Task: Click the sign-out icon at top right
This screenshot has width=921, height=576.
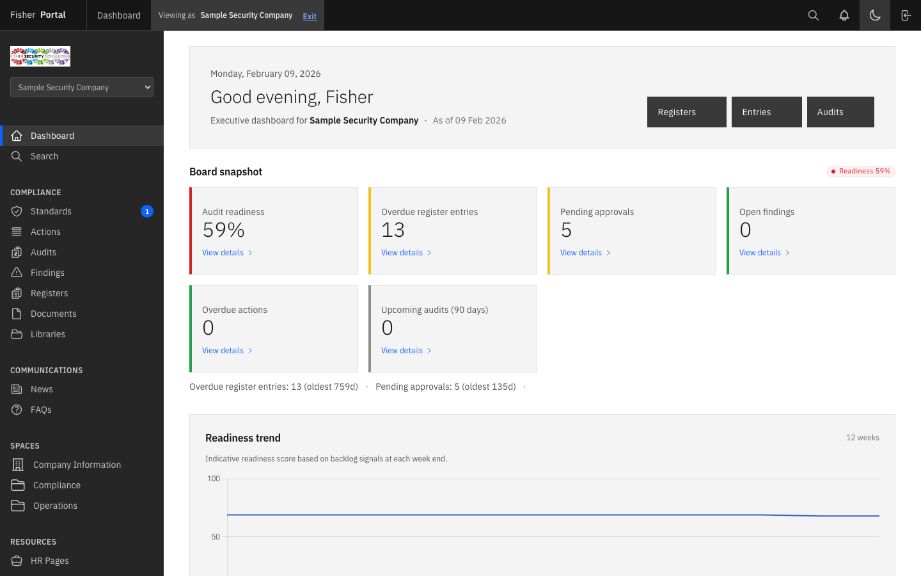Action: [905, 15]
